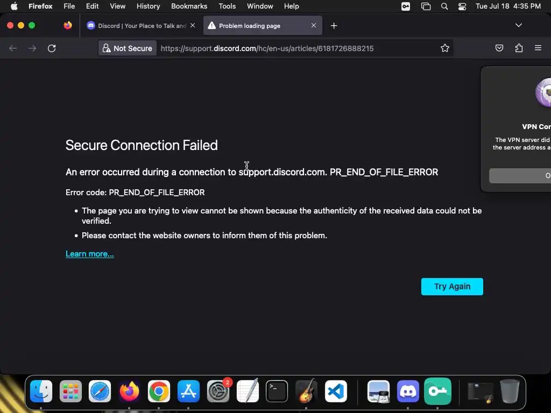
Task: Open the Tools menu
Action: (x=227, y=6)
